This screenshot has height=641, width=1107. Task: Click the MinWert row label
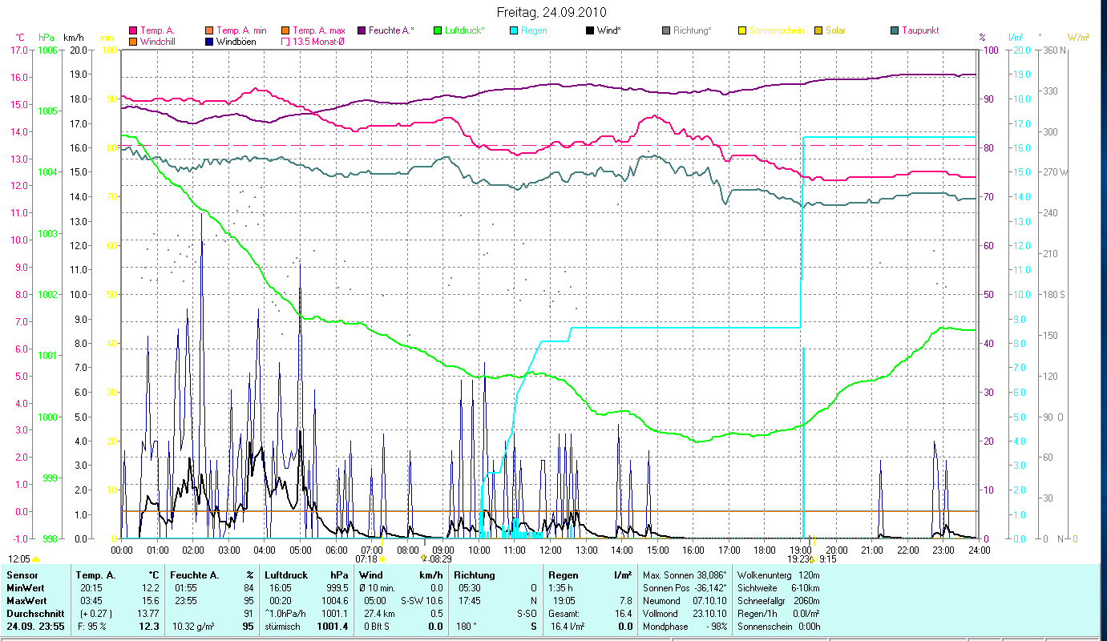pos(26,588)
